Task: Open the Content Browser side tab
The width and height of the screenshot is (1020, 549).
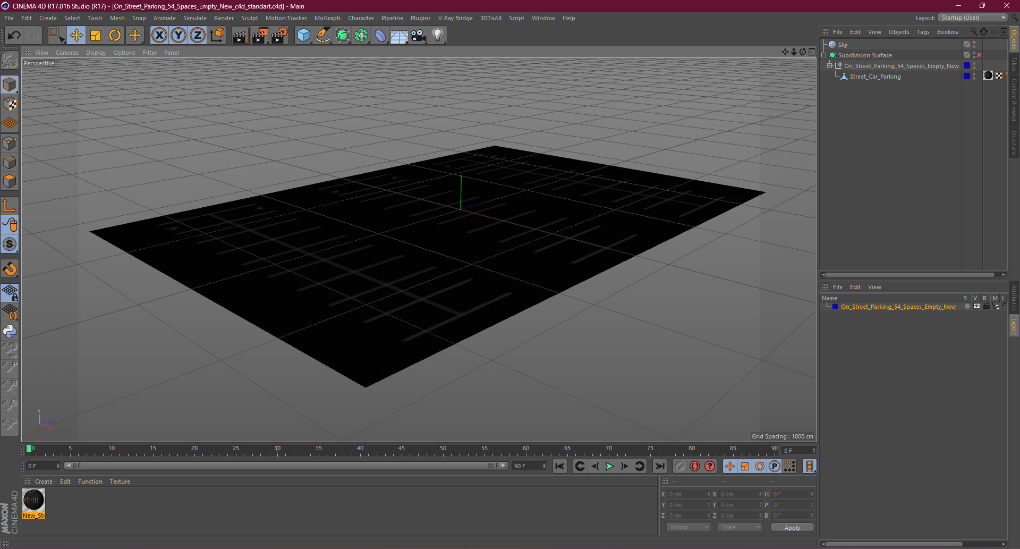Action: click(x=1014, y=99)
